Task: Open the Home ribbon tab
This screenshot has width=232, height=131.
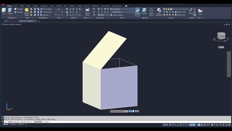Action: pyautogui.click(x=9, y=6)
